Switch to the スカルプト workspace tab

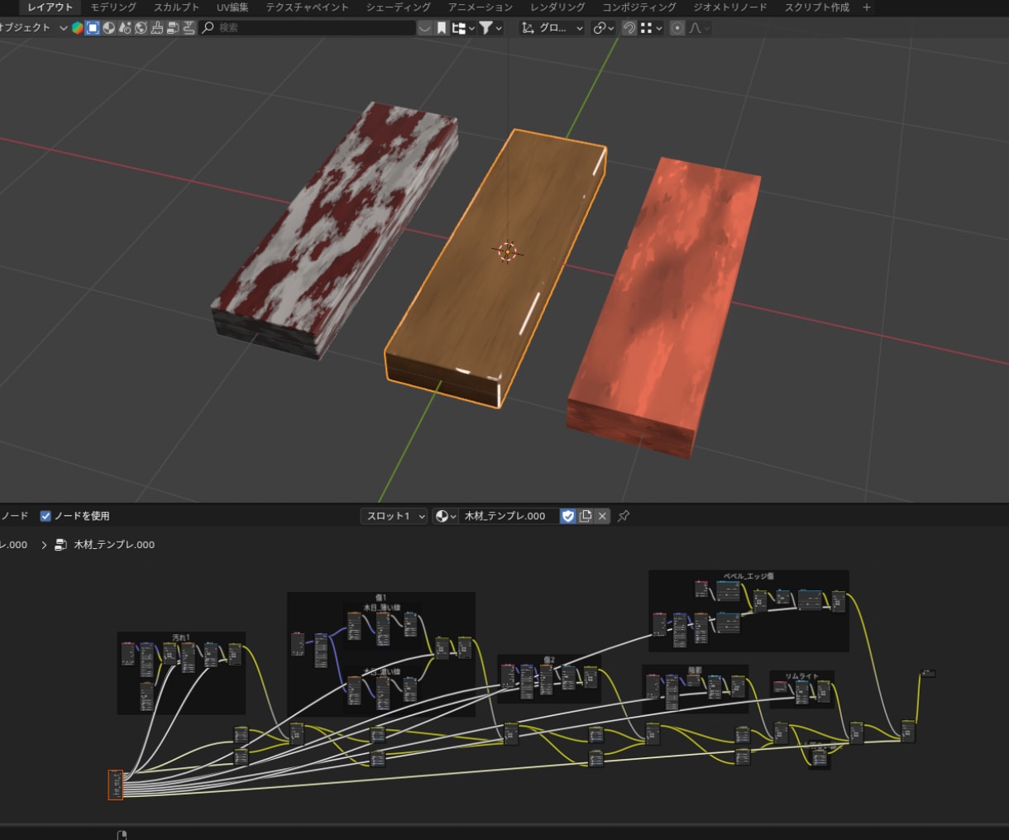(x=176, y=7)
